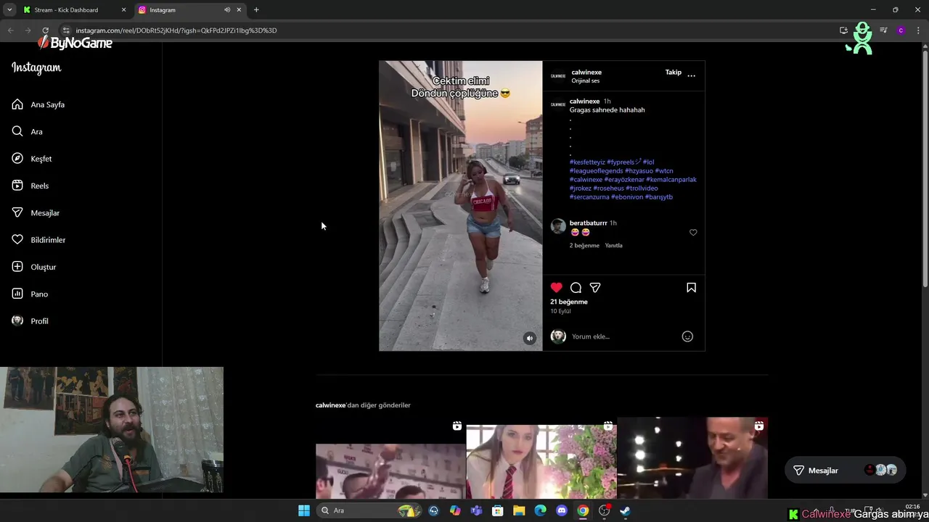Click Yanıtla under beratbaturrr's comment
Viewport: 929px width, 522px height.
tap(614, 246)
